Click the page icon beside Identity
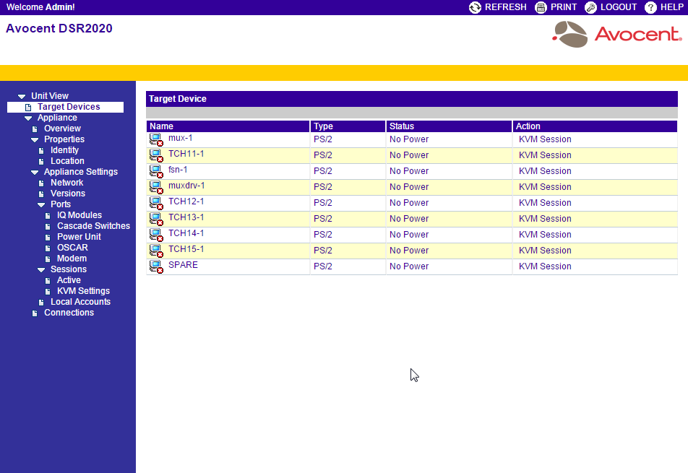 point(41,150)
